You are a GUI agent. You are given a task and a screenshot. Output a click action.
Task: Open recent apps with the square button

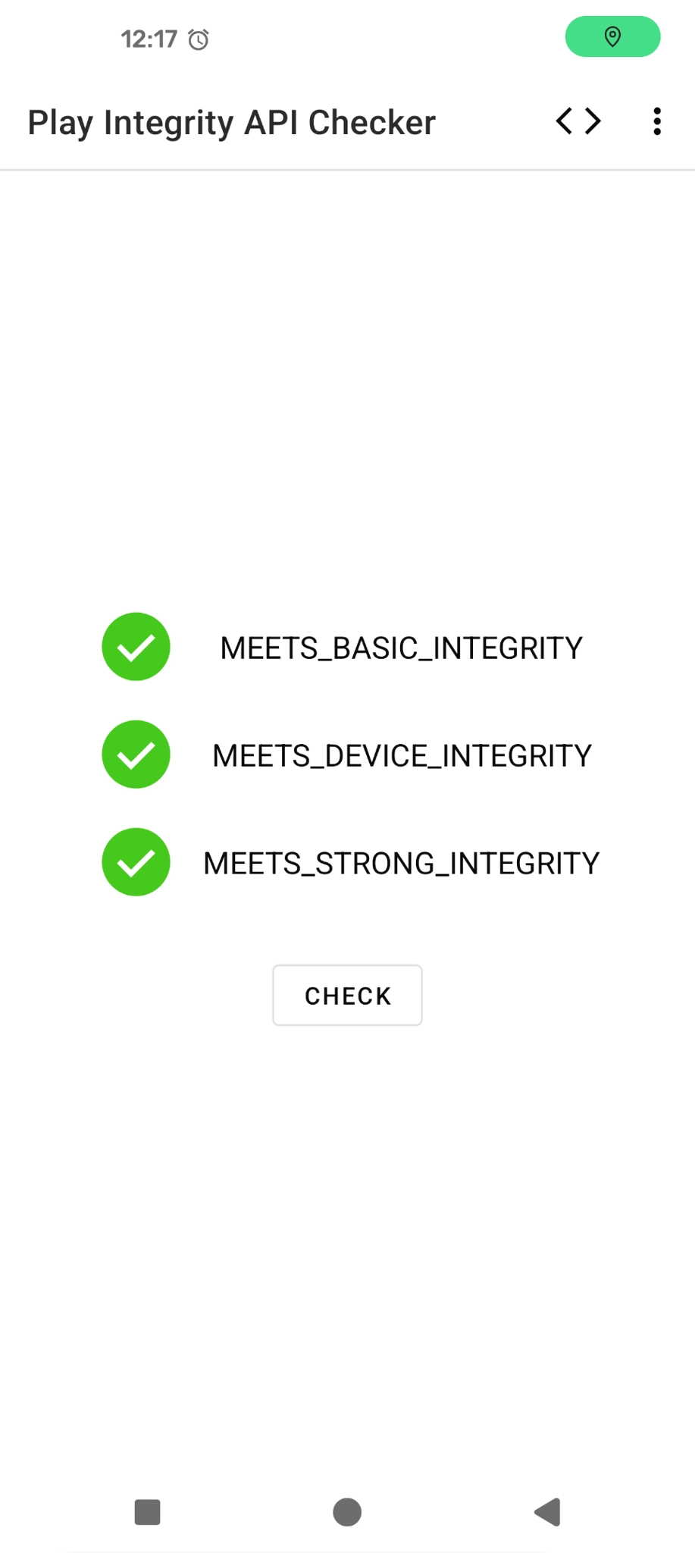(x=147, y=1512)
